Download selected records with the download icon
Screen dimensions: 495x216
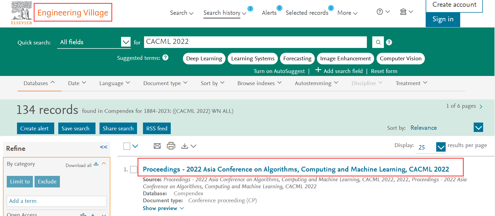tap(185, 146)
